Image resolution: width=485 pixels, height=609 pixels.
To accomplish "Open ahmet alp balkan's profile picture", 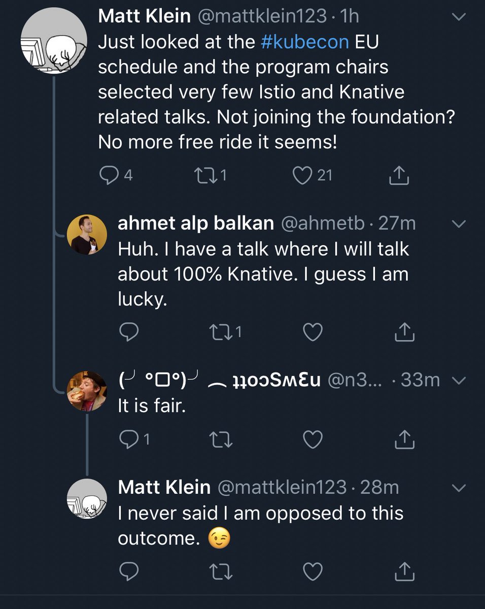I will pos(87,234).
